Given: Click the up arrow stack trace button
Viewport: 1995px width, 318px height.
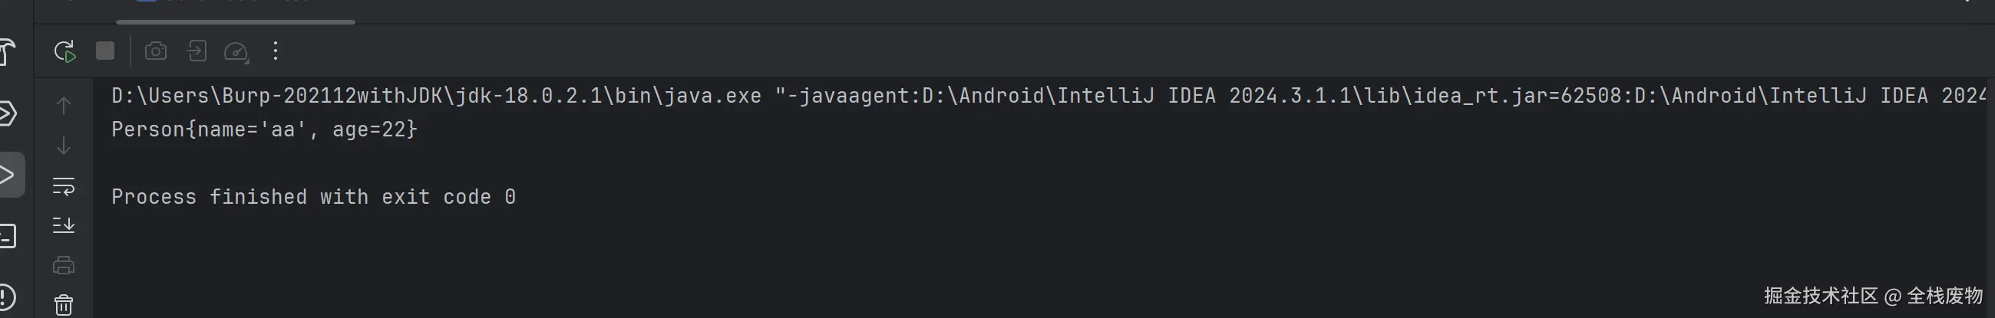Looking at the screenshot, I should point(64,105).
